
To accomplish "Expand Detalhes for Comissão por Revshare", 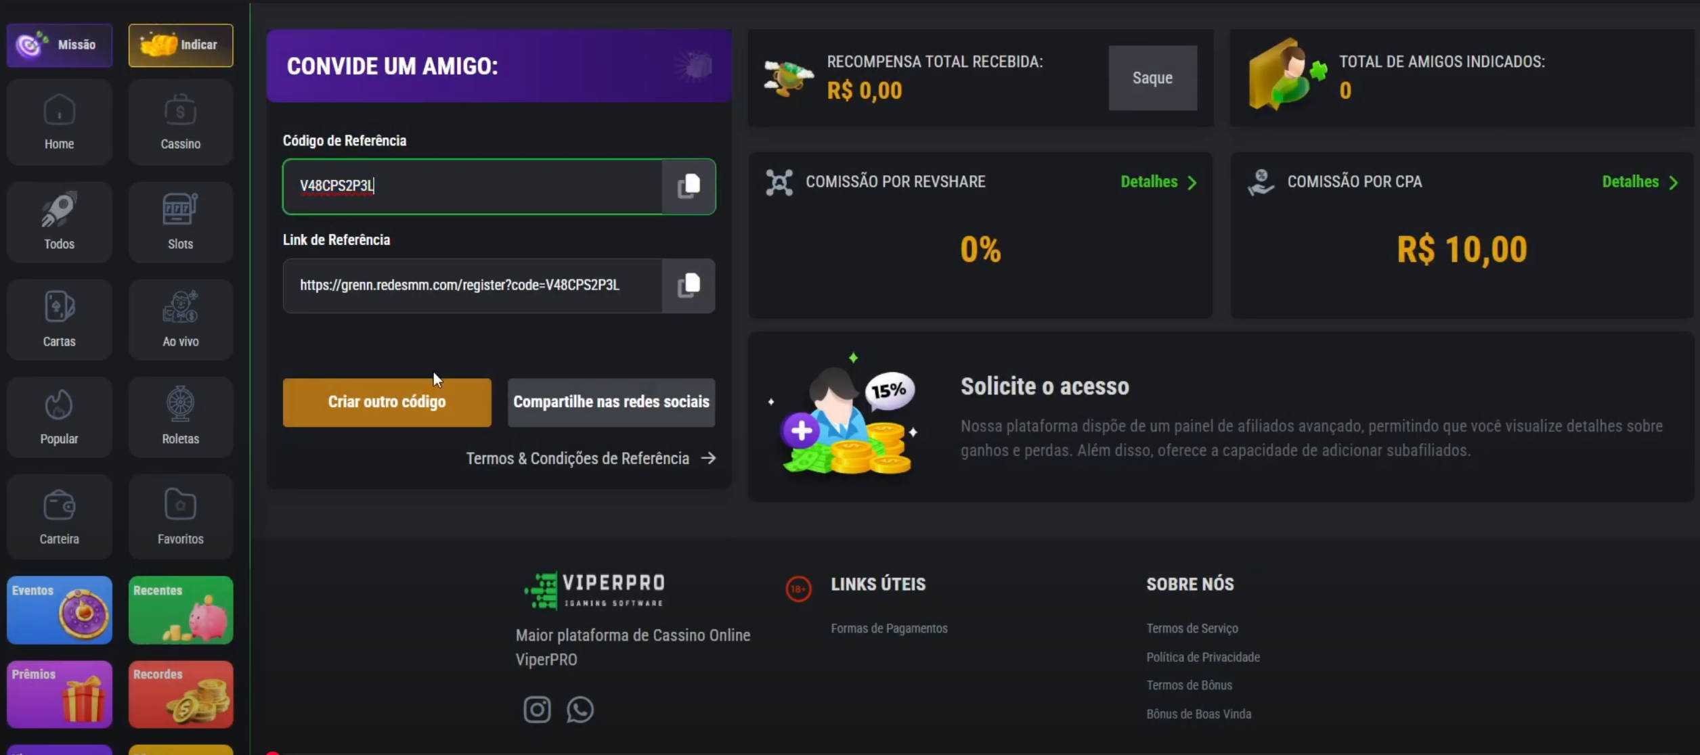I will pyautogui.click(x=1158, y=182).
